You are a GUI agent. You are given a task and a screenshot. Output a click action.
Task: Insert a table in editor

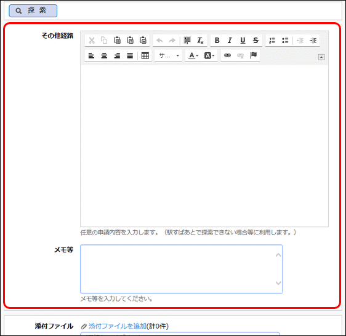(x=145, y=55)
